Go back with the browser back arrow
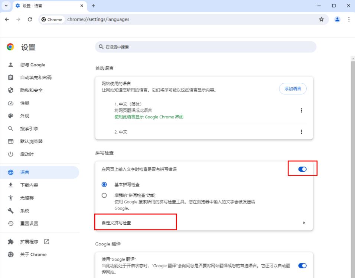Viewport: 355px width, 278px height. (x=7, y=19)
